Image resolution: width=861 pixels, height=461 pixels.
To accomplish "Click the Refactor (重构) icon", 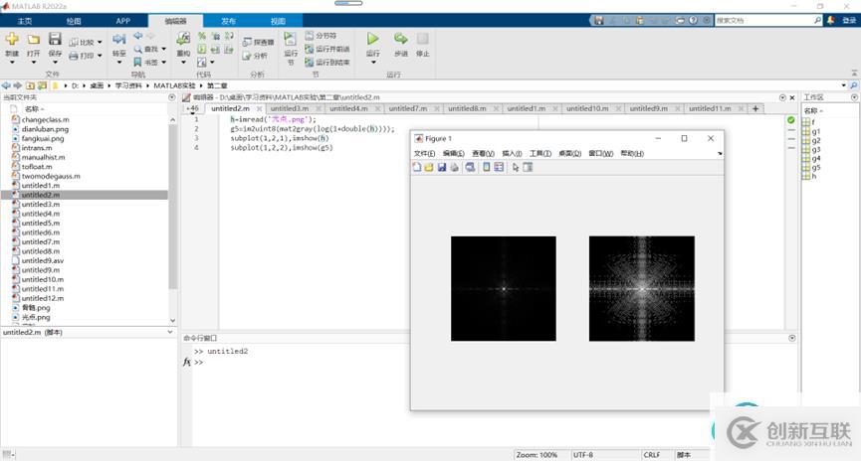I will click(183, 40).
